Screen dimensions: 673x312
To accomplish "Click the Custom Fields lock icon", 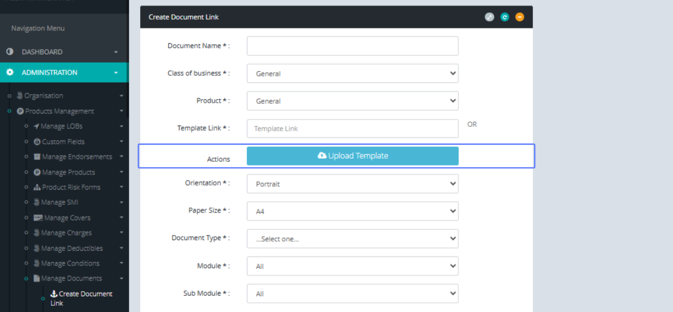I will tap(37, 142).
